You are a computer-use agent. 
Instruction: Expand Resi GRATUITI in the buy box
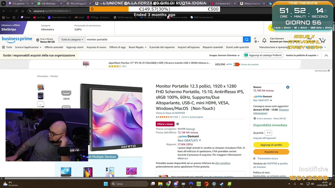coord(263,100)
